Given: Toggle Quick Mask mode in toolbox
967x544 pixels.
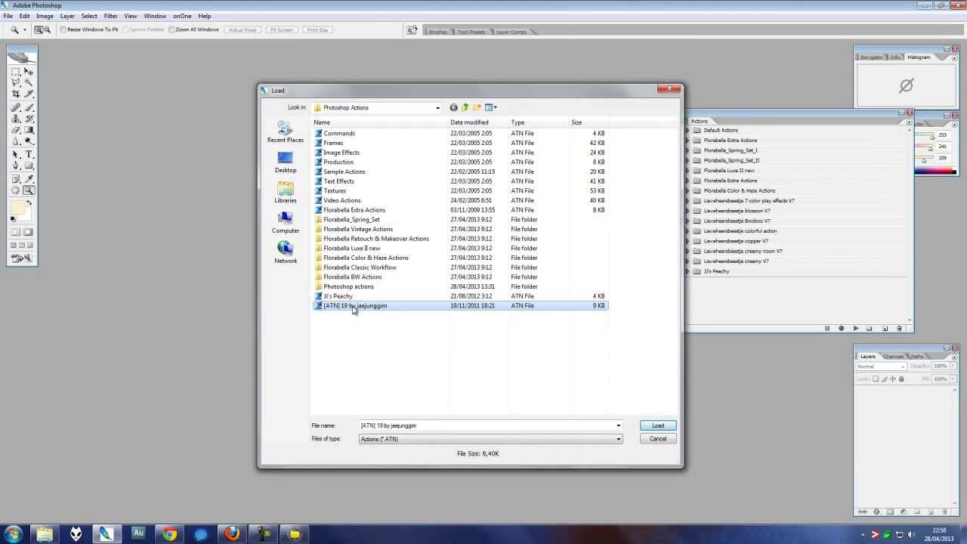Looking at the screenshot, I should pyautogui.click(x=28, y=231).
